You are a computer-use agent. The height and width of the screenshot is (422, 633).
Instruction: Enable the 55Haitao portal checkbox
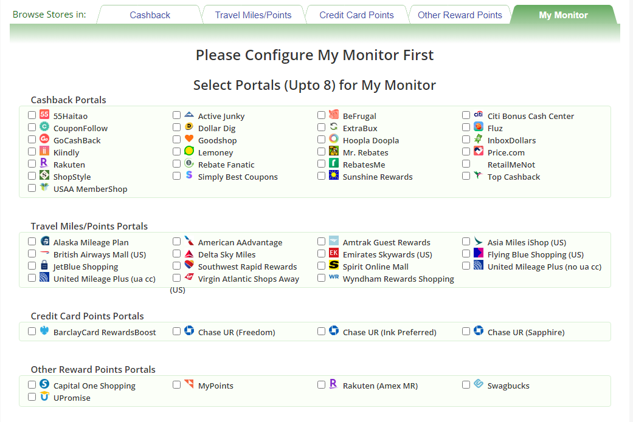pyautogui.click(x=32, y=115)
